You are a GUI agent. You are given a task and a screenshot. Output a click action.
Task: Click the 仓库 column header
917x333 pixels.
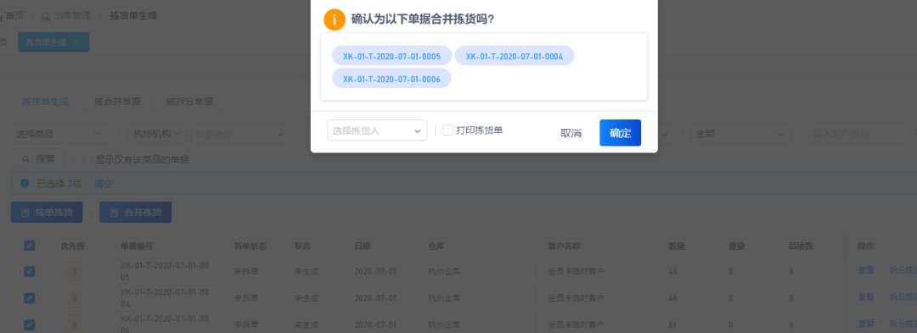[x=436, y=246]
